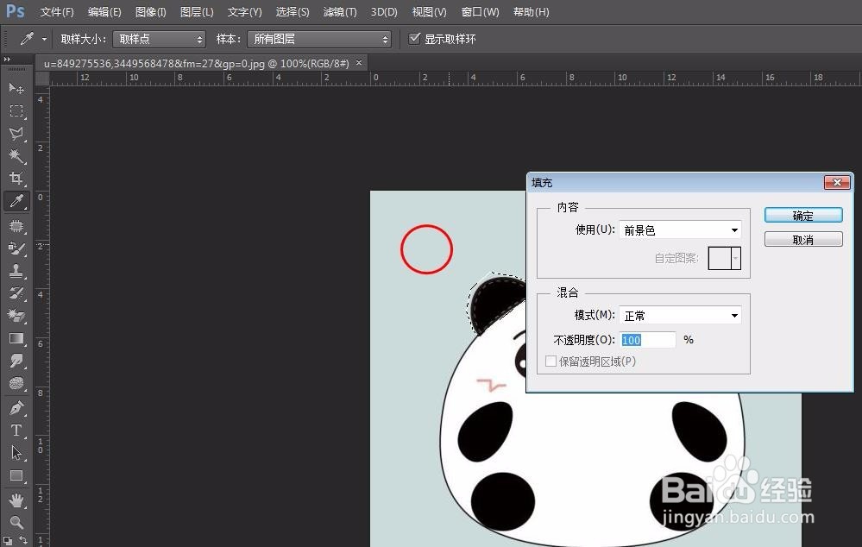Select the Brush tool
Screen dimensions: 862x547
(x=16, y=248)
